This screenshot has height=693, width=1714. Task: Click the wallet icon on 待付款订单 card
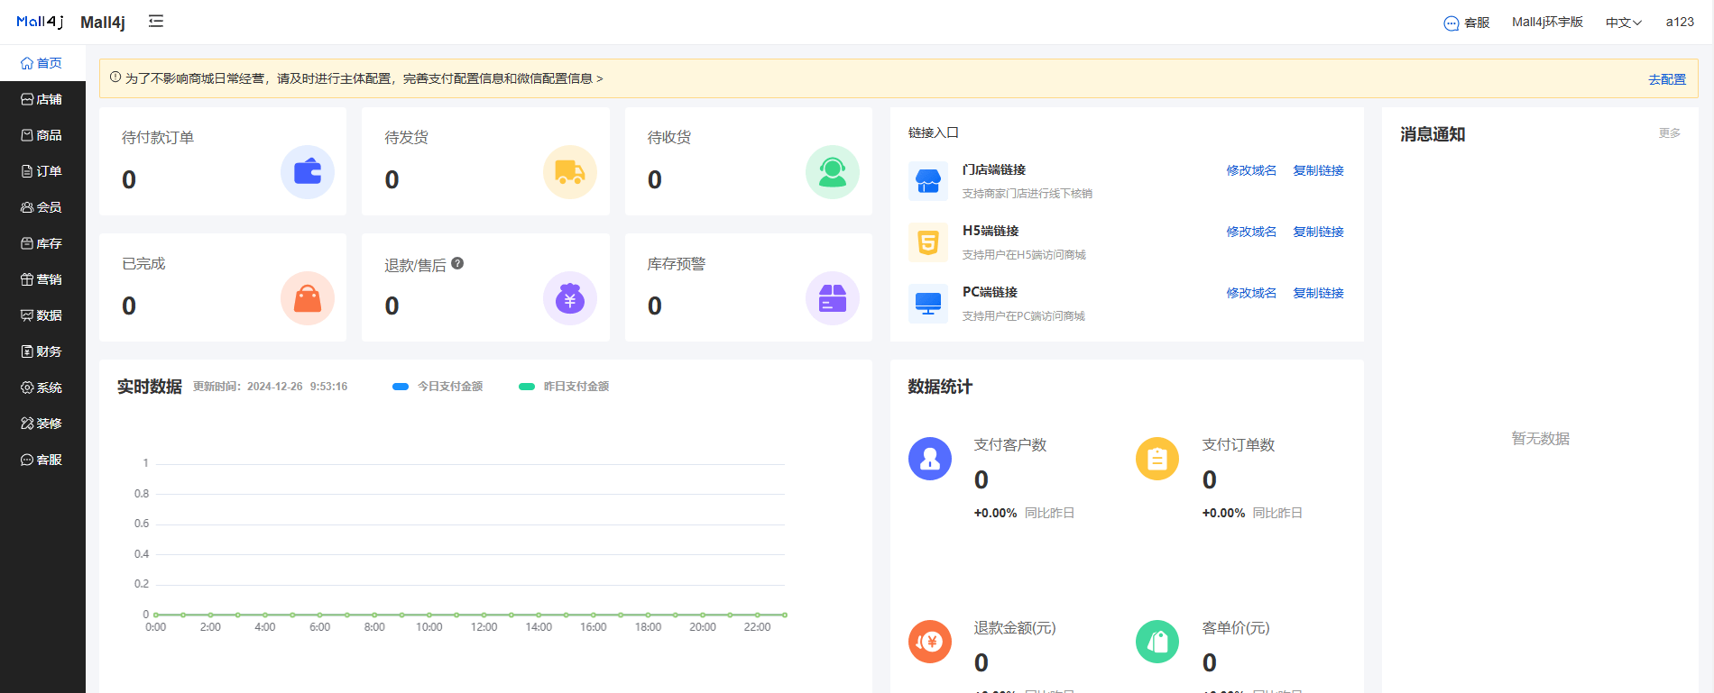tap(308, 172)
